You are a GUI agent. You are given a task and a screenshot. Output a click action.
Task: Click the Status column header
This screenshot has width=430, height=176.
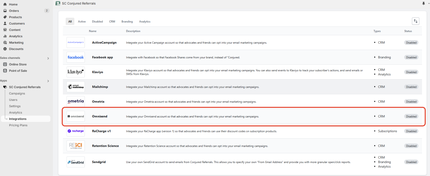coord(408,31)
